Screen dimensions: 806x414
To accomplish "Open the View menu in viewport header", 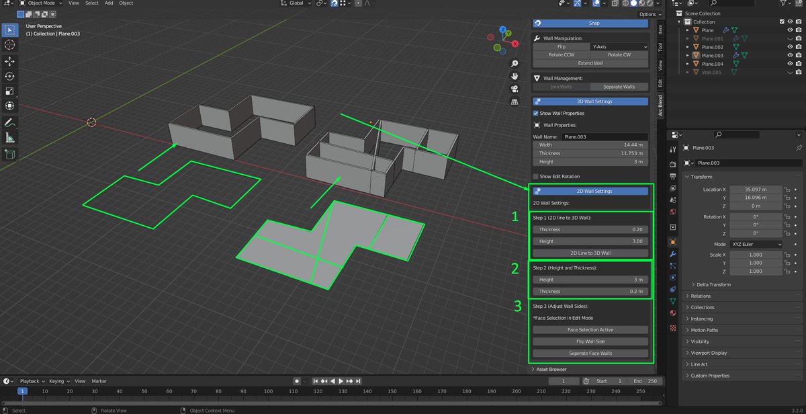I will 74,3.
